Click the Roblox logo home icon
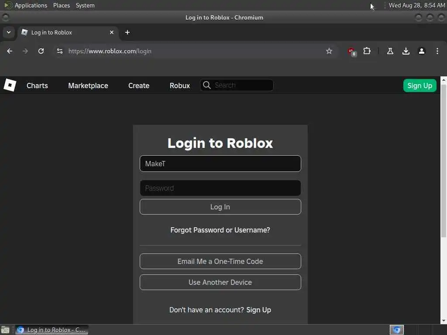The width and height of the screenshot is (447, 335). (10, 85)
